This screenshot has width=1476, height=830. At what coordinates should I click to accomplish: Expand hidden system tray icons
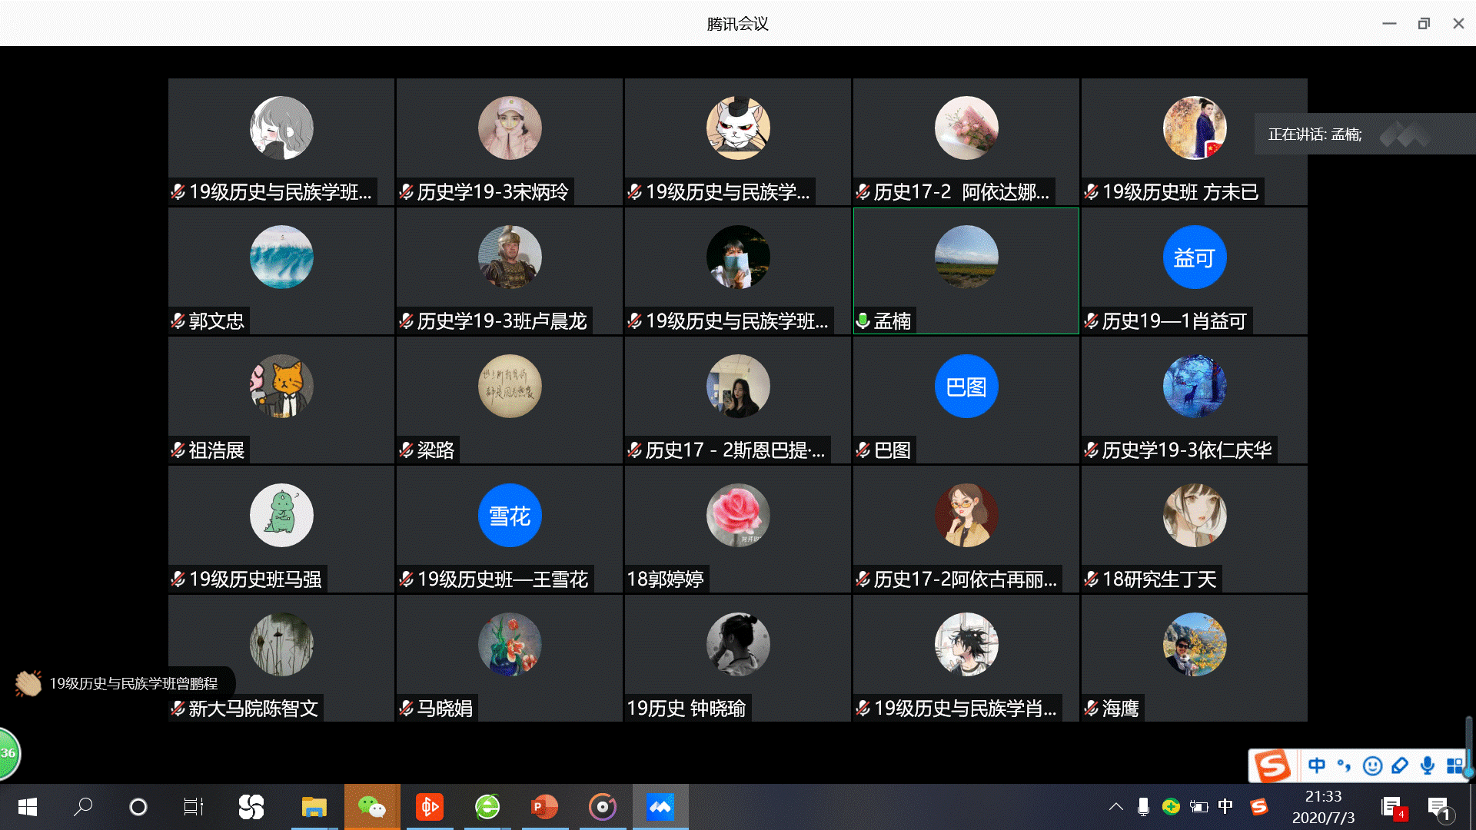coord(1116,806)
